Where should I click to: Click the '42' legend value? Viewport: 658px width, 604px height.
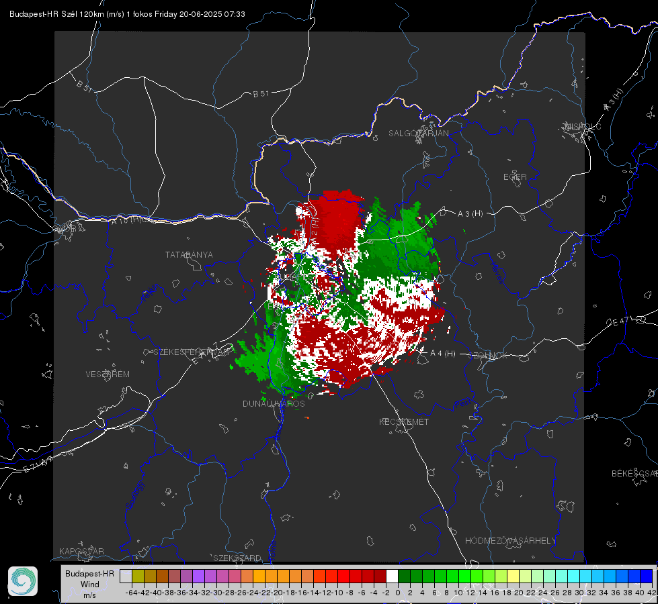(652, 593)
